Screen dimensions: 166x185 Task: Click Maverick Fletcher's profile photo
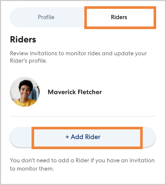[x=25, y=92]
